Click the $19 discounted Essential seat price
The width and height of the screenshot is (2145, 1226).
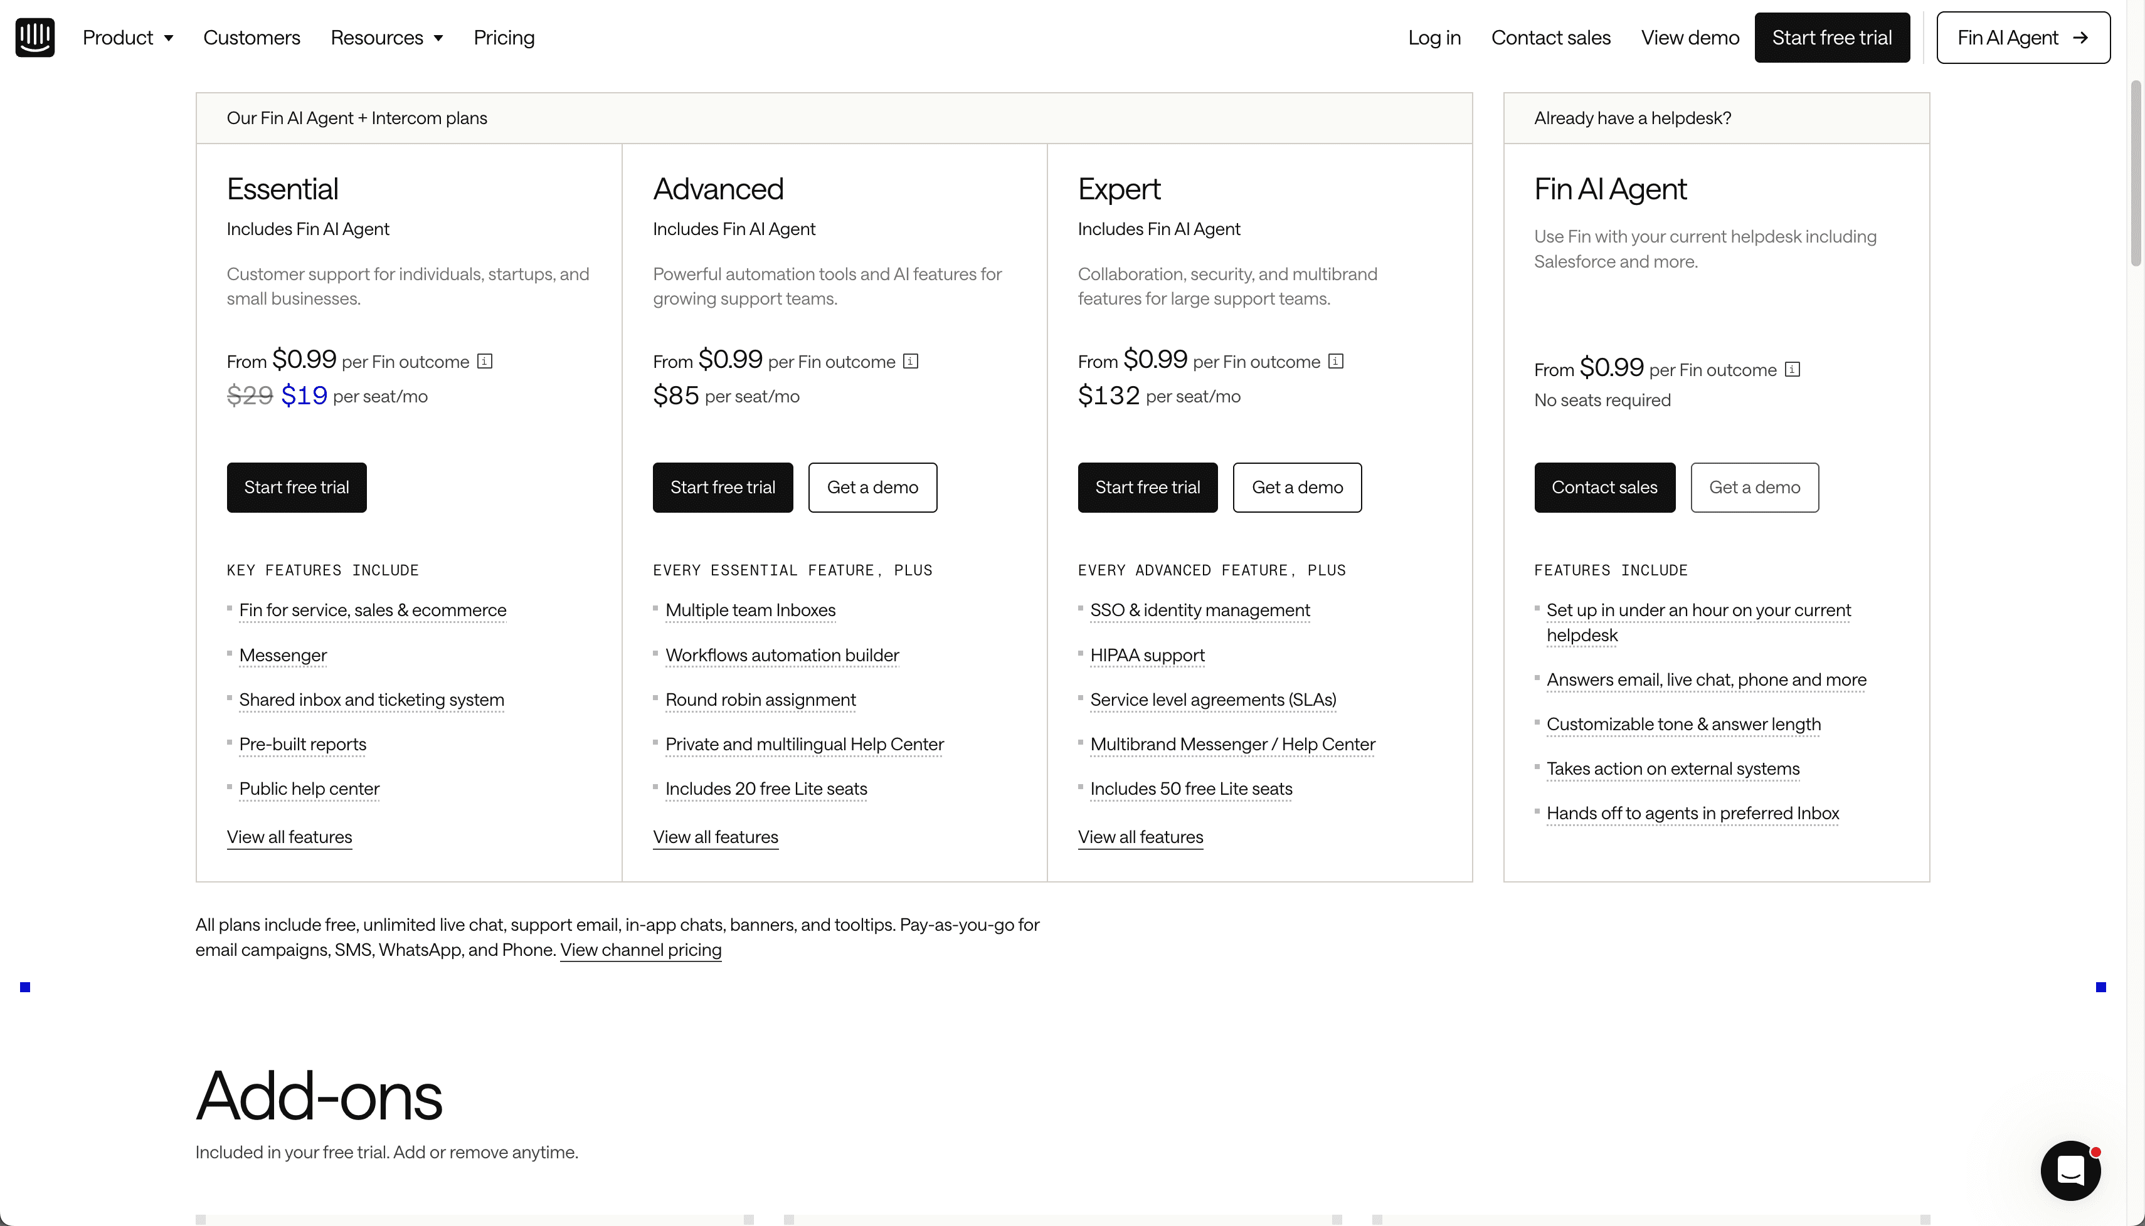pos(304,395)
